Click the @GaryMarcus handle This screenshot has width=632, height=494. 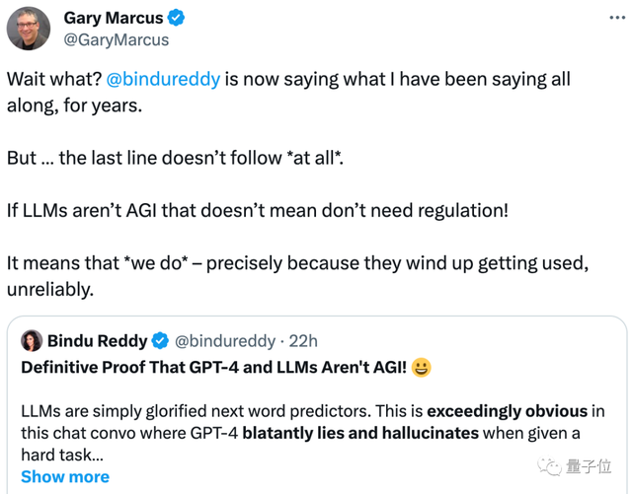coord(116,40)
